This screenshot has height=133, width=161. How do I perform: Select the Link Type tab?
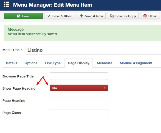pos(53,63)
